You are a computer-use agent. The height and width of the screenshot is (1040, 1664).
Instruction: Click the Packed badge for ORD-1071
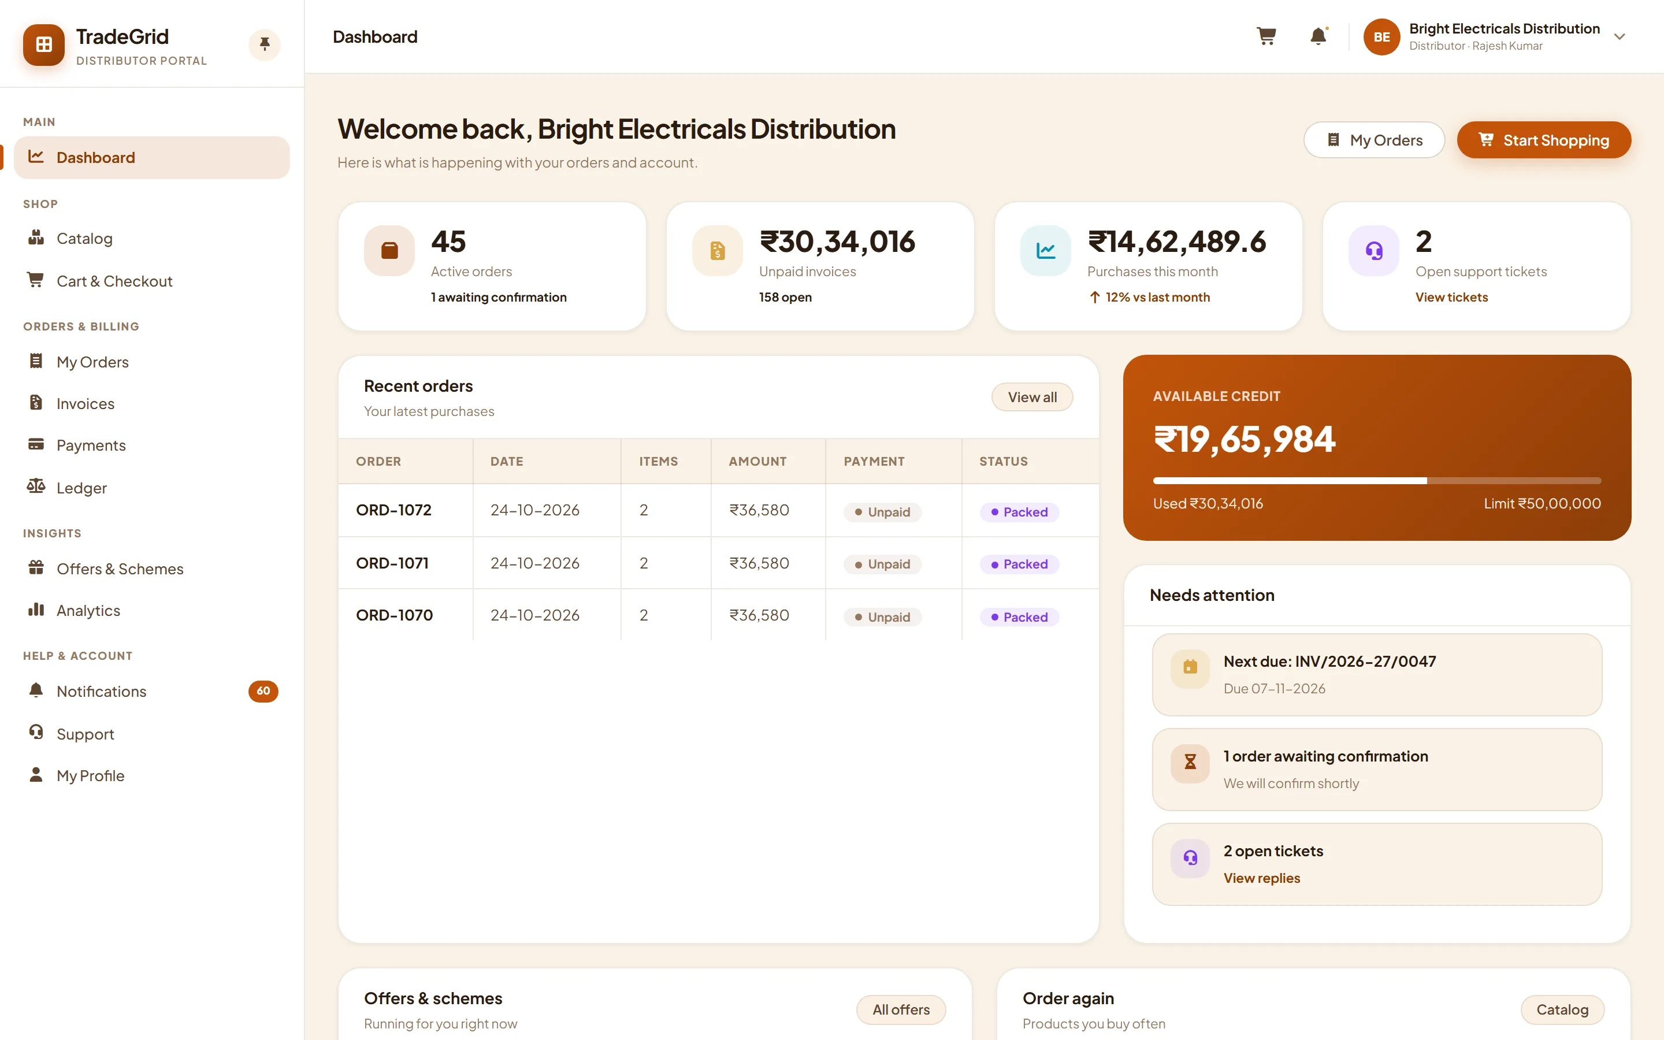1019,564
